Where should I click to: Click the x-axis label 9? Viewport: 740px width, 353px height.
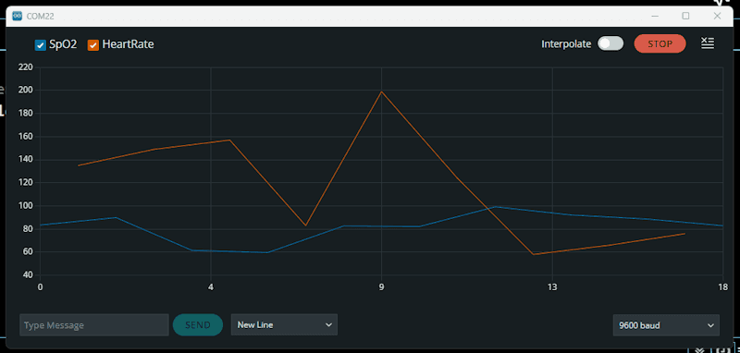click(x=381, y=287)
